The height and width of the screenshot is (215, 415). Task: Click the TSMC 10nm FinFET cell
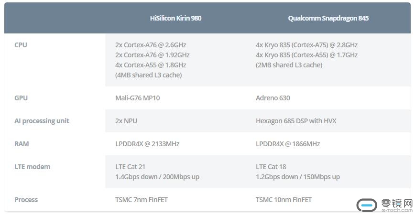pyautogui.click(x=284, y=200)
